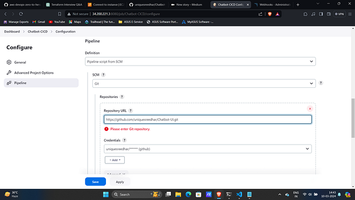Screen dimensions: 355x200
Task: Open Manage Exports bookmark
Action: pos(16,22)
